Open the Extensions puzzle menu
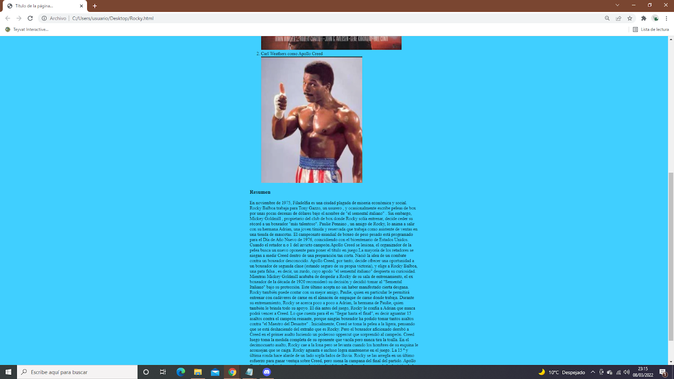 pos(644,18)
